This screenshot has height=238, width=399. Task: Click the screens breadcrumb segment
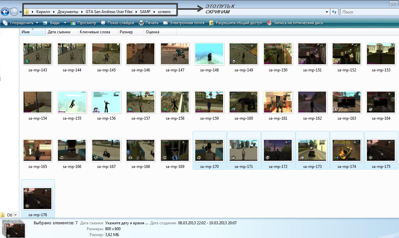164,12
